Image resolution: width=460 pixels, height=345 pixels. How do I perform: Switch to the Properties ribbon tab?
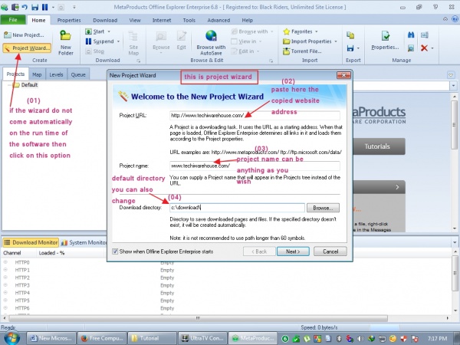pos(69,20)
